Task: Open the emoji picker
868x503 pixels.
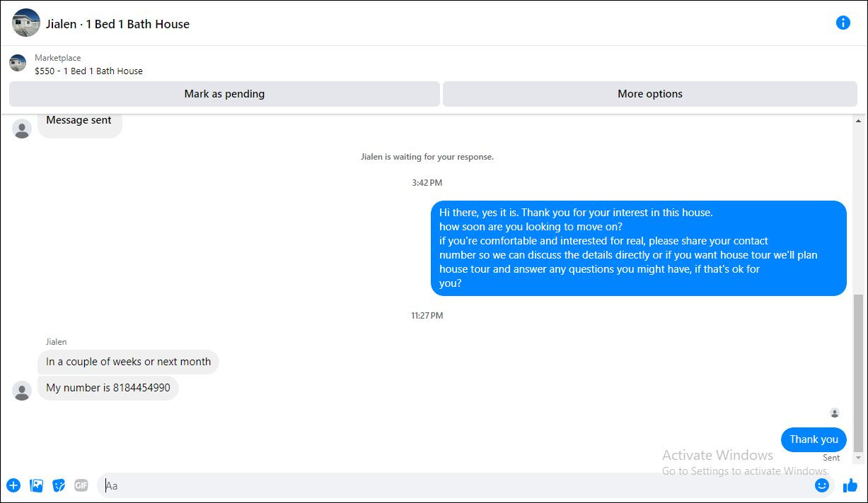Action: tap(821, 485)
